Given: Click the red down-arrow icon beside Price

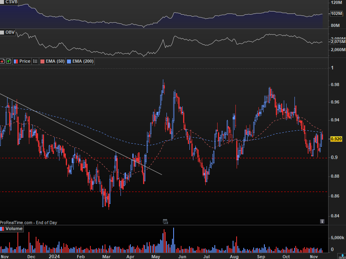Looking at the screenshot, I should click(x=2, y=61).
